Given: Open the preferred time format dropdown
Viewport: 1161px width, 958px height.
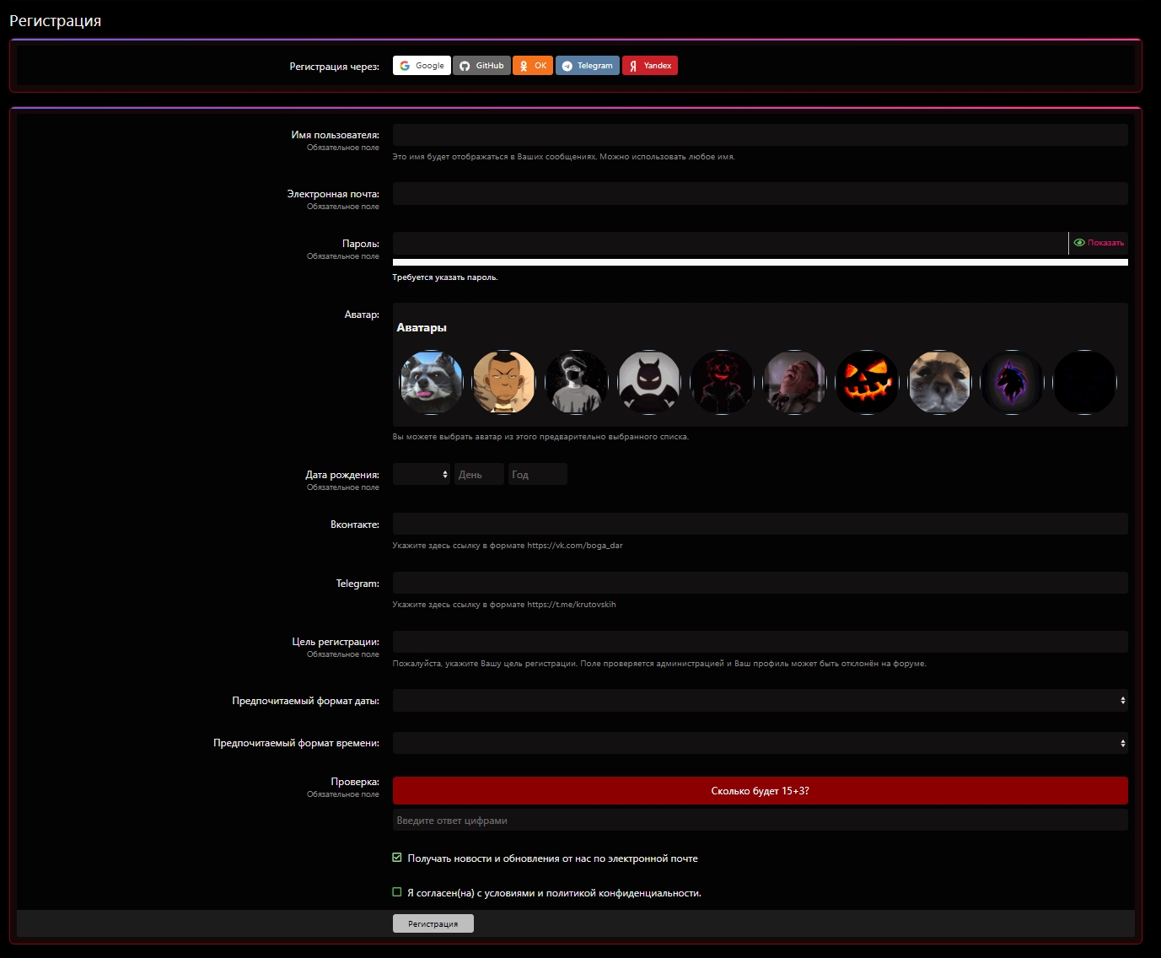Looking at the screenshot, I should [759, 743].
